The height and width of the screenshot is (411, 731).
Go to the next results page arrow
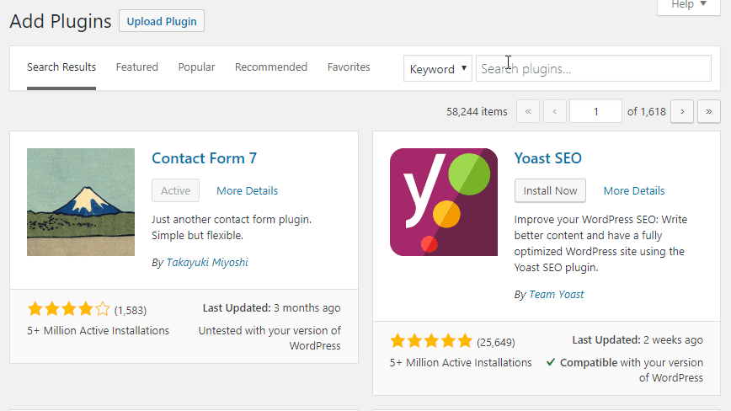click(x=683, y=111)
